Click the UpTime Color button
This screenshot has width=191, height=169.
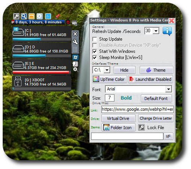[x=109, y=79]
